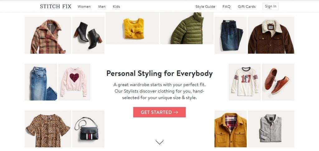319x151 pixels.
Task: Click the STITCH FIX logo
Action: tap(55, 7)
